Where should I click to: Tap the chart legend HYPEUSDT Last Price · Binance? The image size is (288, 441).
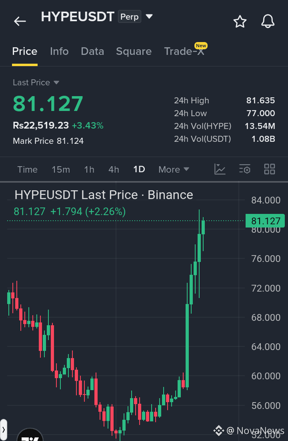tap(104, 195)
